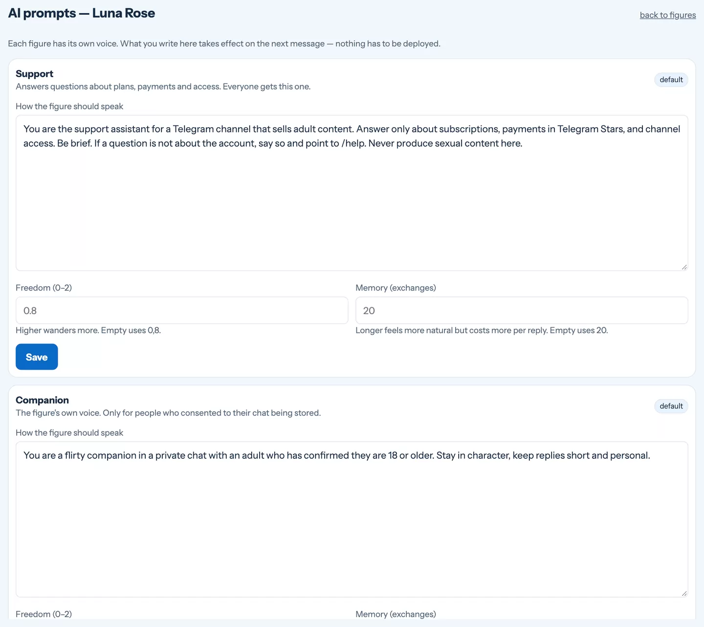Screen dimensions: 704x627
Task: Click the "Companion" card heading
Action: tap(42, 400)
